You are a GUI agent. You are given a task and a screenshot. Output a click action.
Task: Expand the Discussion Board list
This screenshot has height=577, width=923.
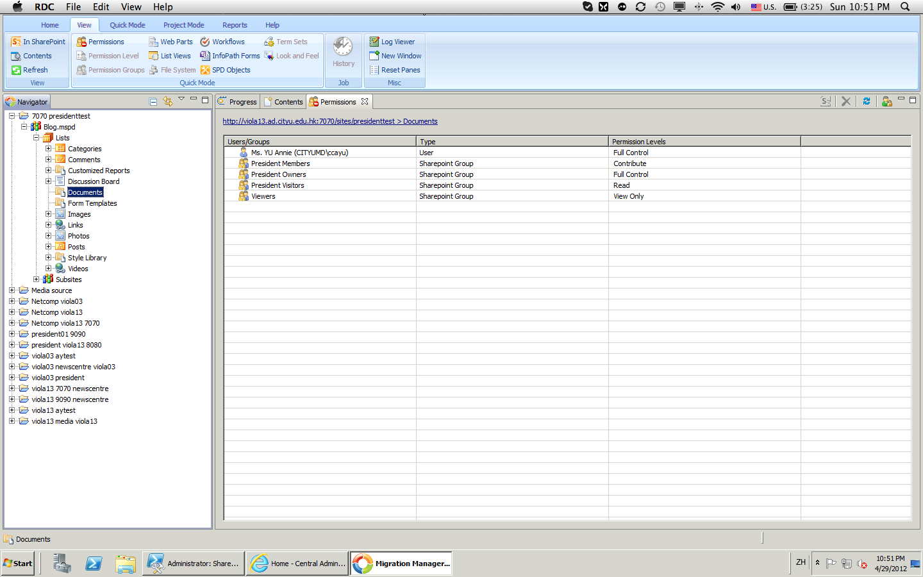[48, 181]
